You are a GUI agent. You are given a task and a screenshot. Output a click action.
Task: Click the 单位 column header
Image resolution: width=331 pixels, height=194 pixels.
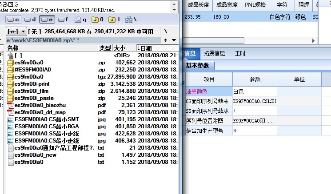299,79
